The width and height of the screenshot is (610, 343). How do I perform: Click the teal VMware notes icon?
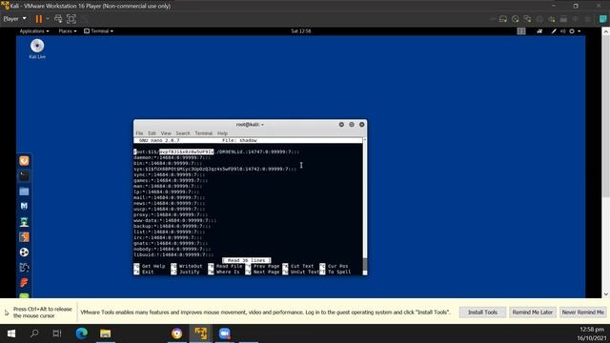coord(603,19)
